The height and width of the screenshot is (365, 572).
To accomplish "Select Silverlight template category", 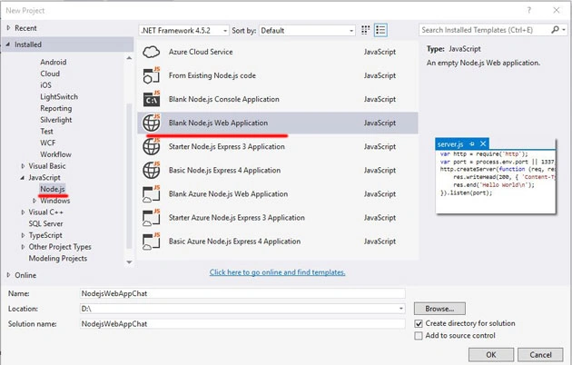I will [x=55, y=120].
